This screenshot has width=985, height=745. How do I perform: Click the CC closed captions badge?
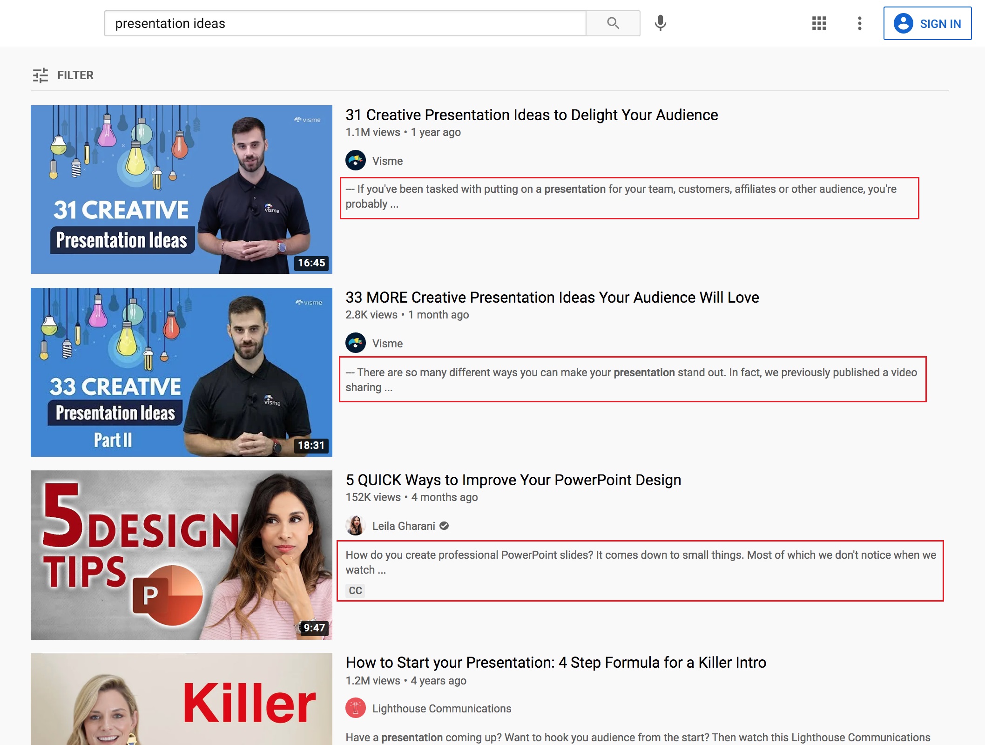355,590
